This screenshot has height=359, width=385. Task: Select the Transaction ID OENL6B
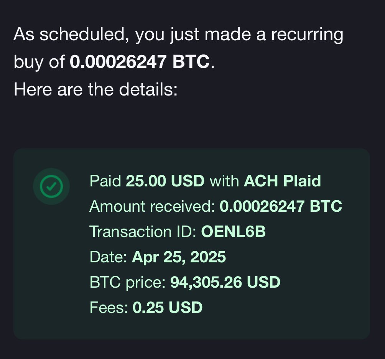coord(233,232)
